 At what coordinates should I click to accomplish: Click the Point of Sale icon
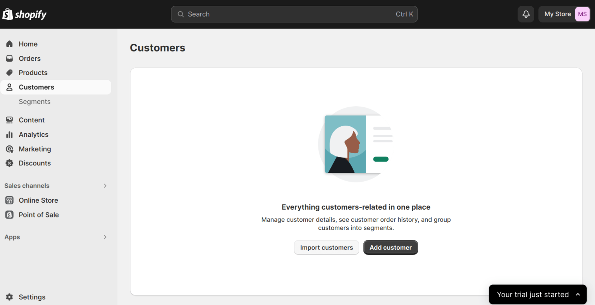click(9, 215)
